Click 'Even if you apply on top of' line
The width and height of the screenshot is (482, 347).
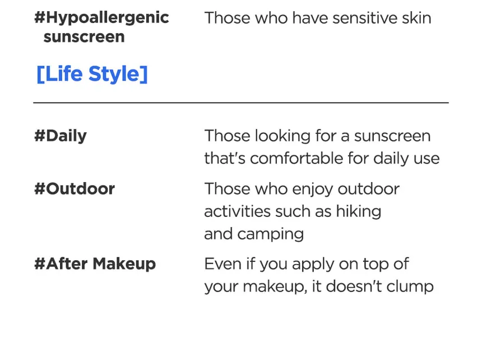(x=307, y=263)
